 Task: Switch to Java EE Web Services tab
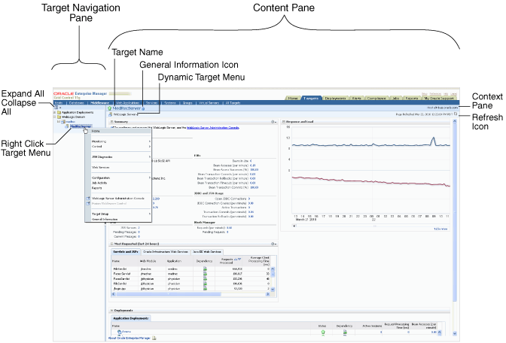[x=207, y=252]
